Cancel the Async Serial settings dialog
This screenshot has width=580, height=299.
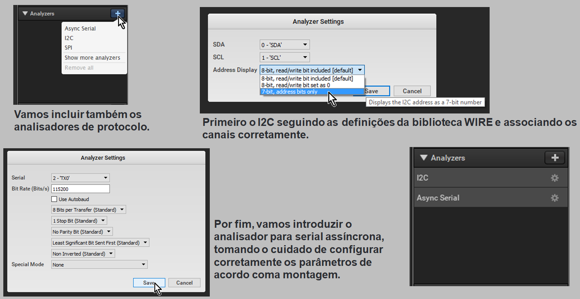tap(184, 283)
